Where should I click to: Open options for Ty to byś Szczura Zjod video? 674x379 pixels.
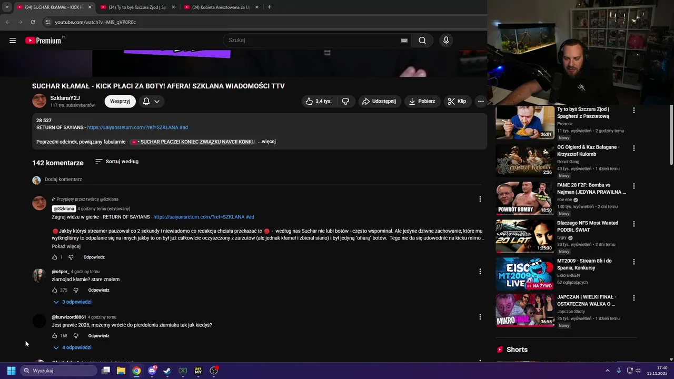tap(634, 111)
